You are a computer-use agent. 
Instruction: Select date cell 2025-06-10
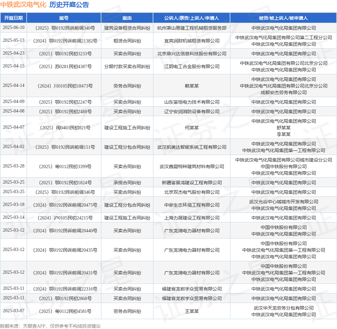tap(13, 28)
